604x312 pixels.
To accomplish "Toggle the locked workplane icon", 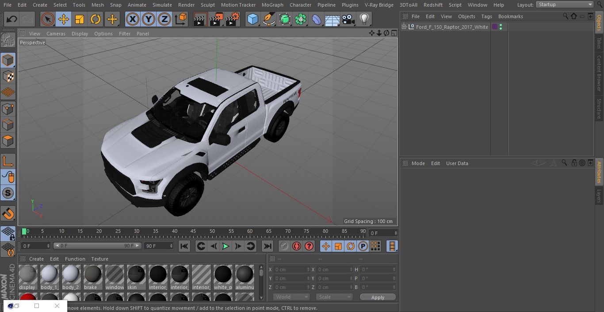I will pyautogui.click(x=8, y=234).
